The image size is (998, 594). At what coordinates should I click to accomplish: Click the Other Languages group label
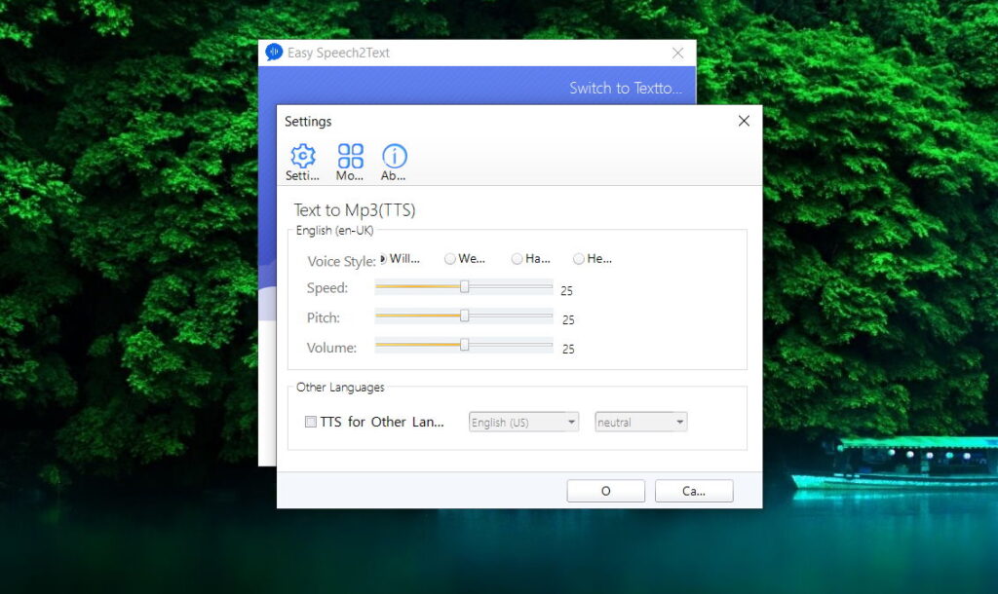[340, 388]
